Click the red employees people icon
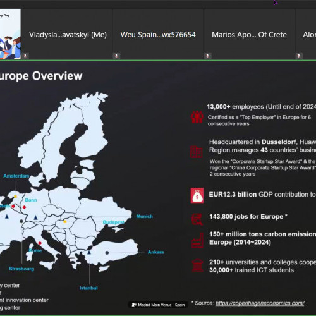The width and height of the screenshot is (316, 316). coord(197,117)
